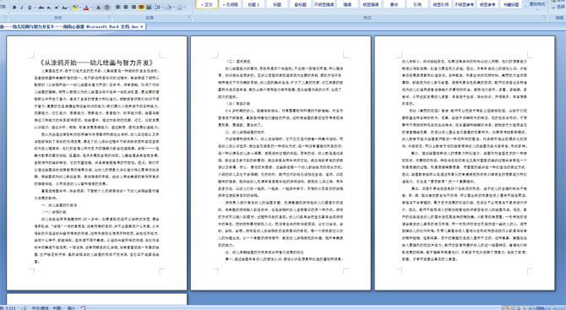Apply yellow text highlight color
The image size is (566, 310).
(75, 8)
